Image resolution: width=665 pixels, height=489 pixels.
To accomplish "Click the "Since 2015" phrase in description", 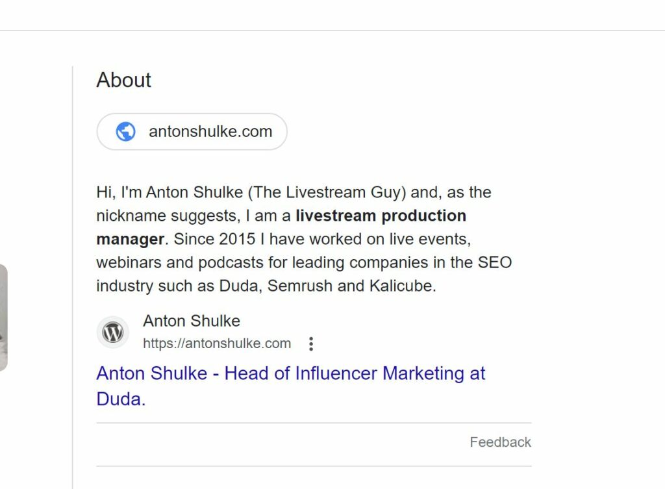I will 214,239.
